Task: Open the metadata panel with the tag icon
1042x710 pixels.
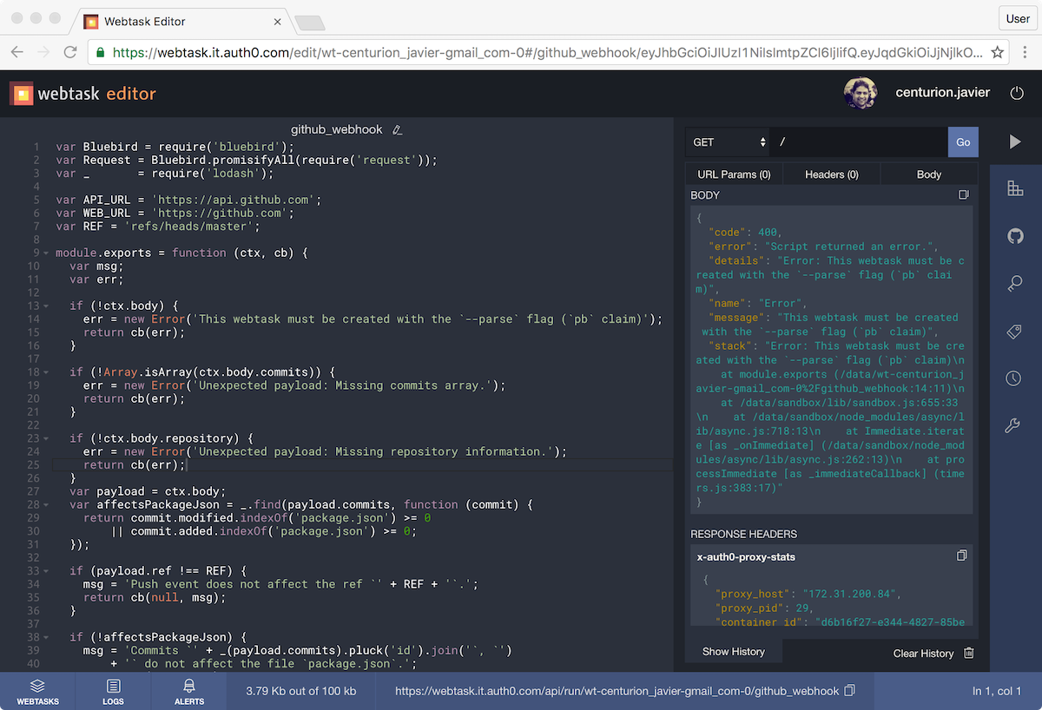Action: coord(1016,331)
